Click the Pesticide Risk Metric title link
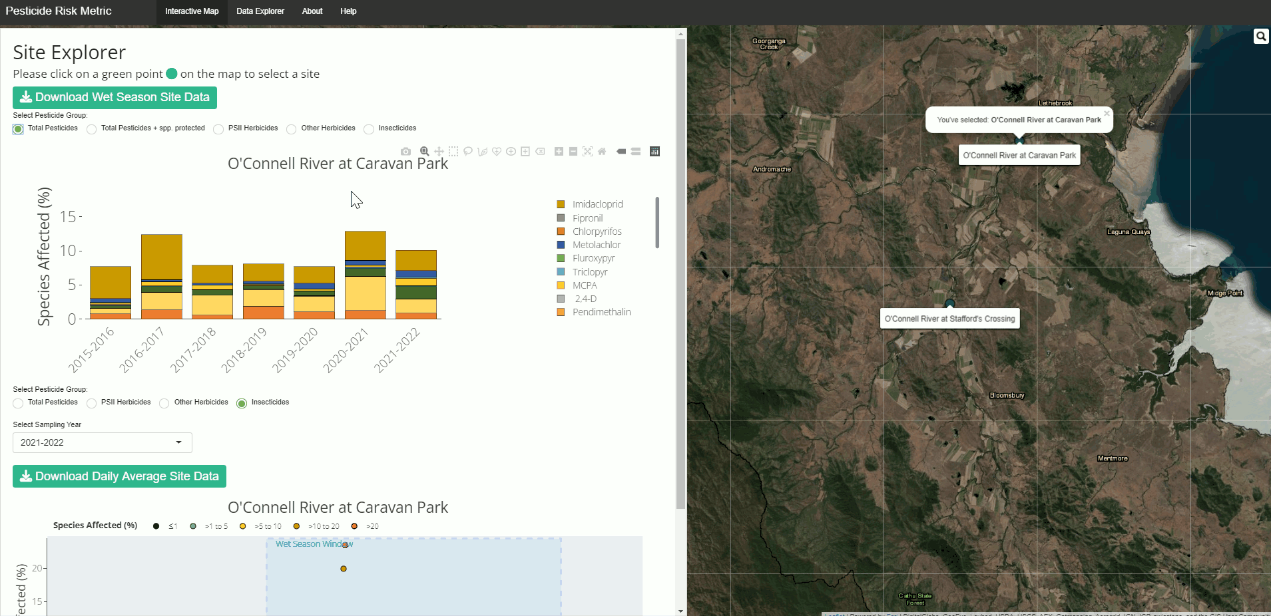This screenshot has width=1271, height=616. point(59,11)
